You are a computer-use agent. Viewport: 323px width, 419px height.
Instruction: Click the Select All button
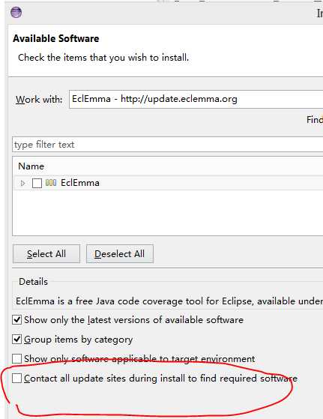pos(46,254)
